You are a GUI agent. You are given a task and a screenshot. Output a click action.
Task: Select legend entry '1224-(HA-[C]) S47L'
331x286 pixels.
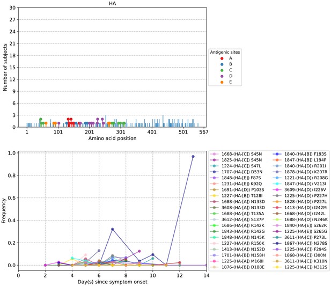pyautogui.click(x=236, y=166)
